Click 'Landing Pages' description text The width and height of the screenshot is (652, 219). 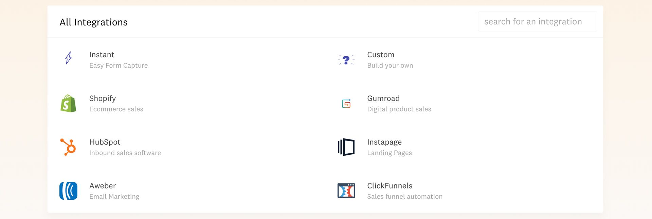(x=390, y=153)
